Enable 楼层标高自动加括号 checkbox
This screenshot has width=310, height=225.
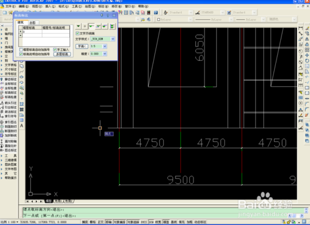click(21, 50)
